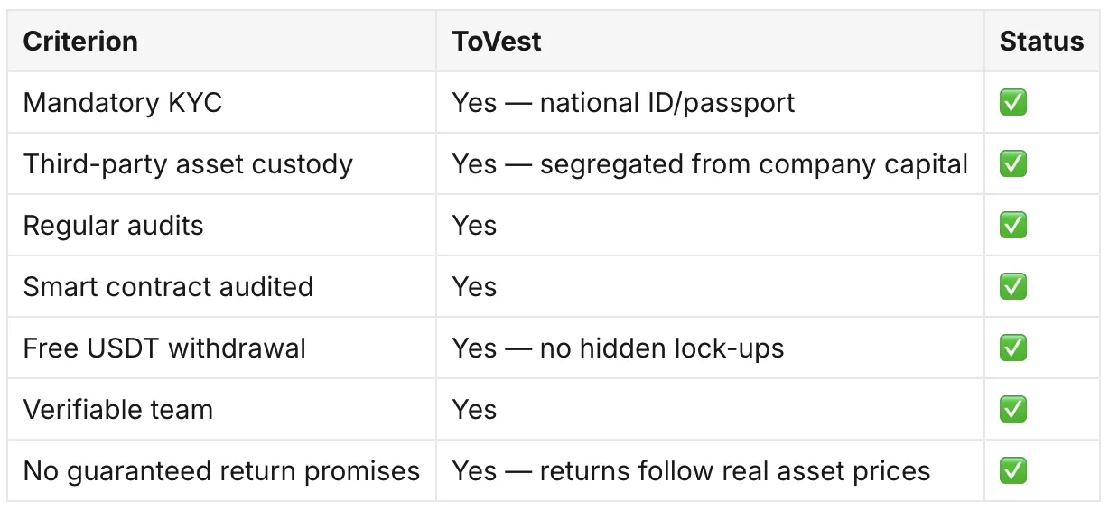Click 'segregated from company capital' text
The image size is (1109, 511).
754,164
